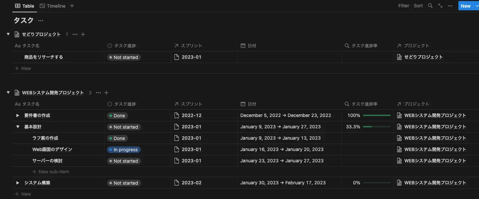Collapse the せどりプロジェクト group
This screenshot has height=199, width=479.
[8, 34]
